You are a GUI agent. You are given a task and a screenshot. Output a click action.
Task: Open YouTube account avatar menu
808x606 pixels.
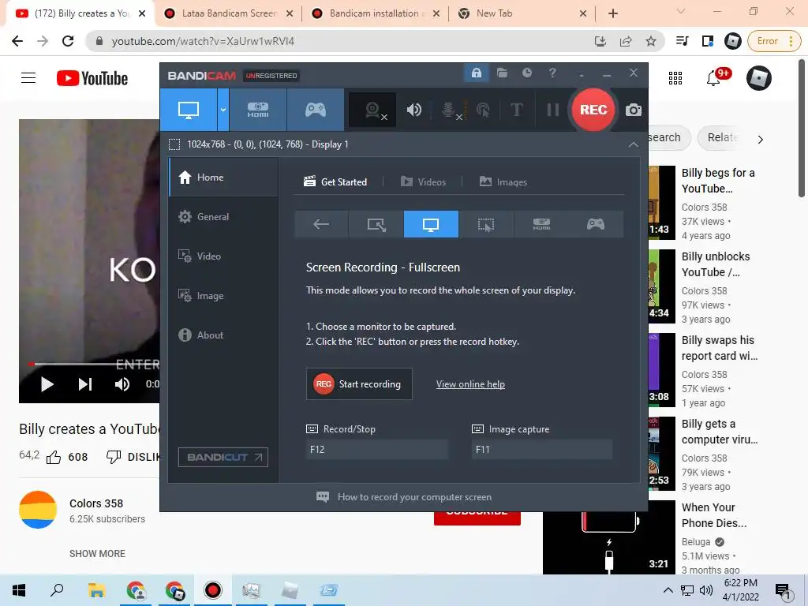pos(759,78)
